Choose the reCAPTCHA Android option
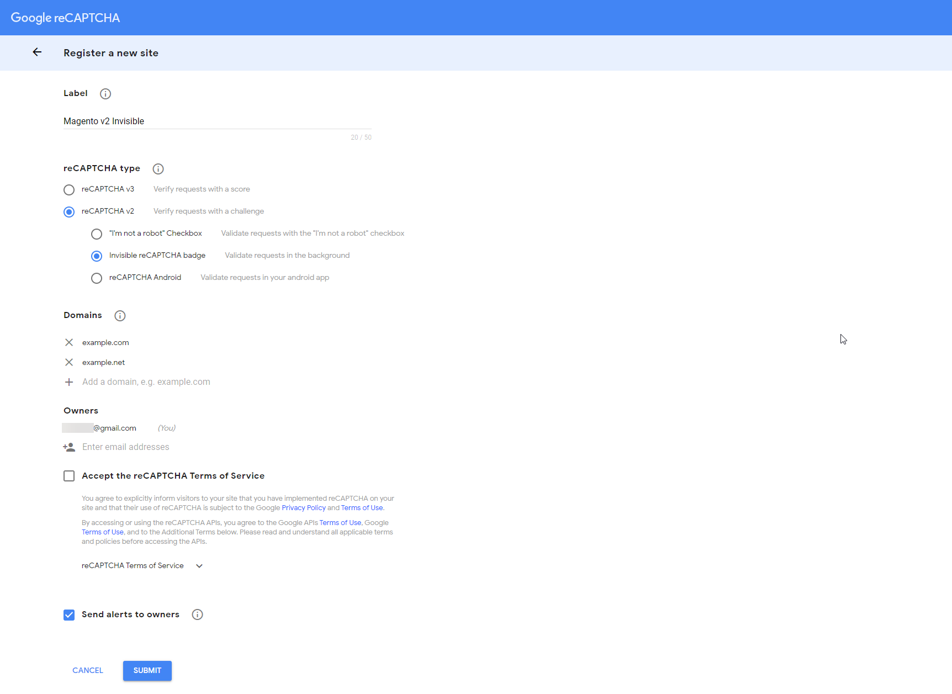Viewport: 952px width, 694px height. pos(97,278)
